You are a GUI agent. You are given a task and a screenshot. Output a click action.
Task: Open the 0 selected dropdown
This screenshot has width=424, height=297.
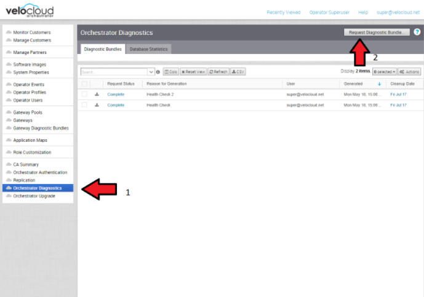384,72
